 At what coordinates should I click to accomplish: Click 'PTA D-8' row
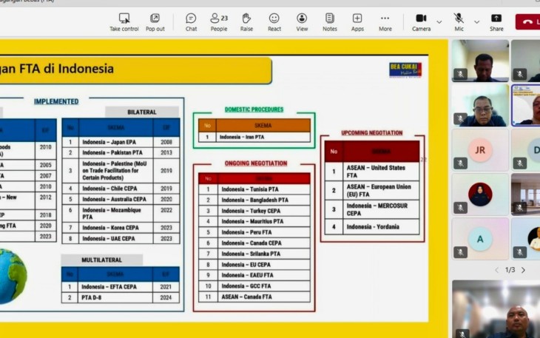121,298
